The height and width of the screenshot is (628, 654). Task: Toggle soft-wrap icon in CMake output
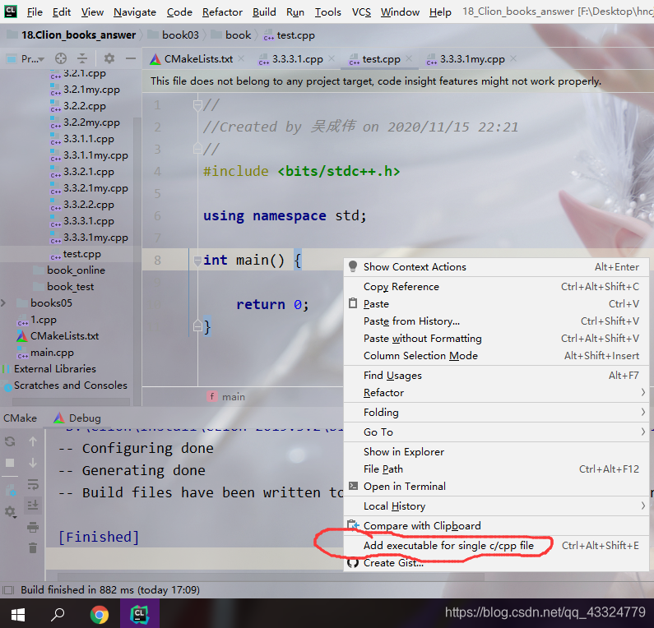33,485
